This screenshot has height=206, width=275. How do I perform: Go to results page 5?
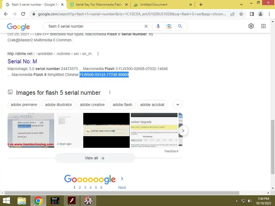click(96, 187)
